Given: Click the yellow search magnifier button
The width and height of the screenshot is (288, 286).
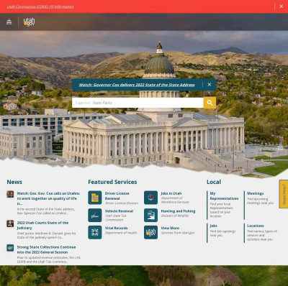Looking at the screenshot, I should [x=210, y=103].
